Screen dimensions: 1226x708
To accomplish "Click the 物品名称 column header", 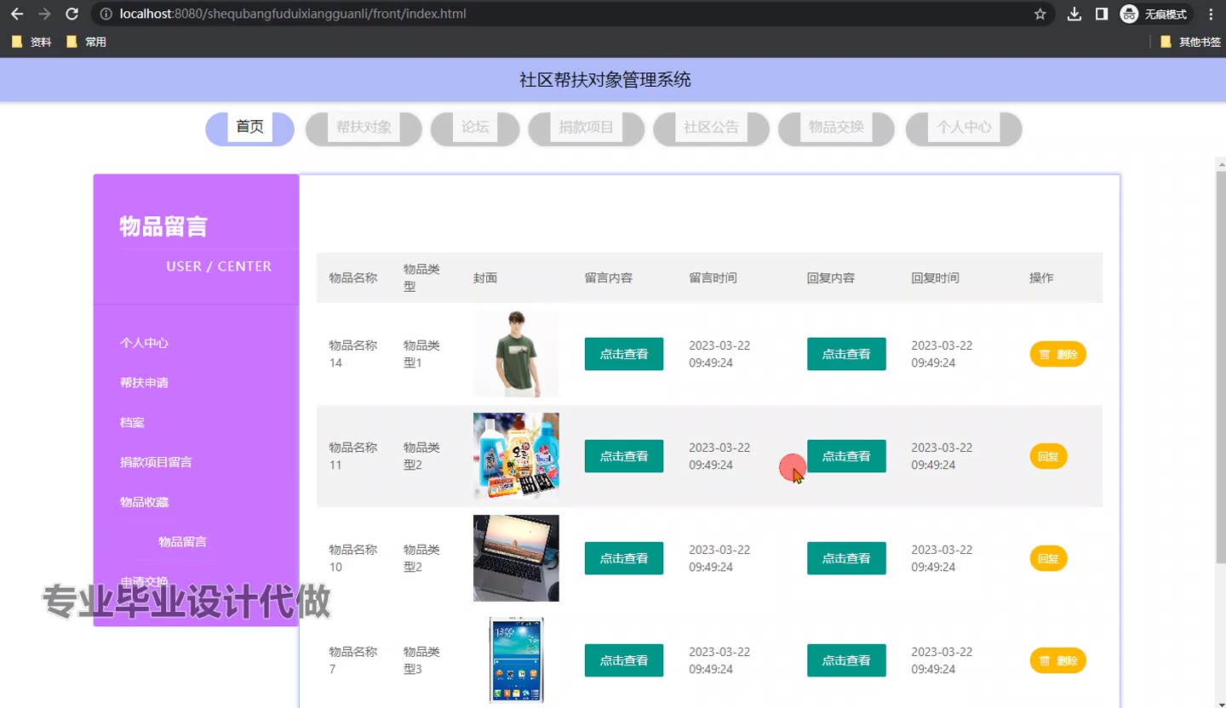I will (x=353, y=277).
